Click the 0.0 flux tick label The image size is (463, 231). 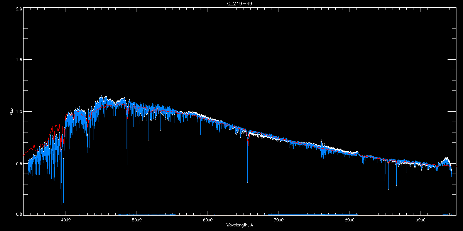(x=19, y=214)
